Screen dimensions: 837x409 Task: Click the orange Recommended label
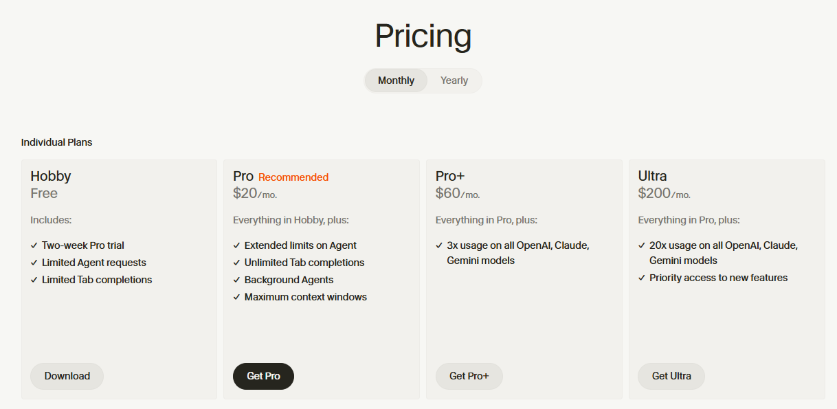[293, 177]
